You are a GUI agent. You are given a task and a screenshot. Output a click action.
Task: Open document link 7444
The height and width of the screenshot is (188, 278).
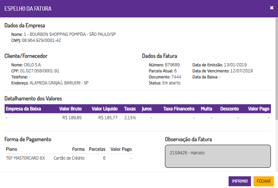pos(176,77)
